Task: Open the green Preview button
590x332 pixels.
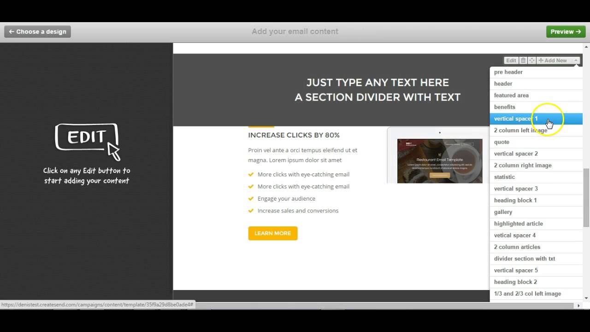Action: coord(566,32)
